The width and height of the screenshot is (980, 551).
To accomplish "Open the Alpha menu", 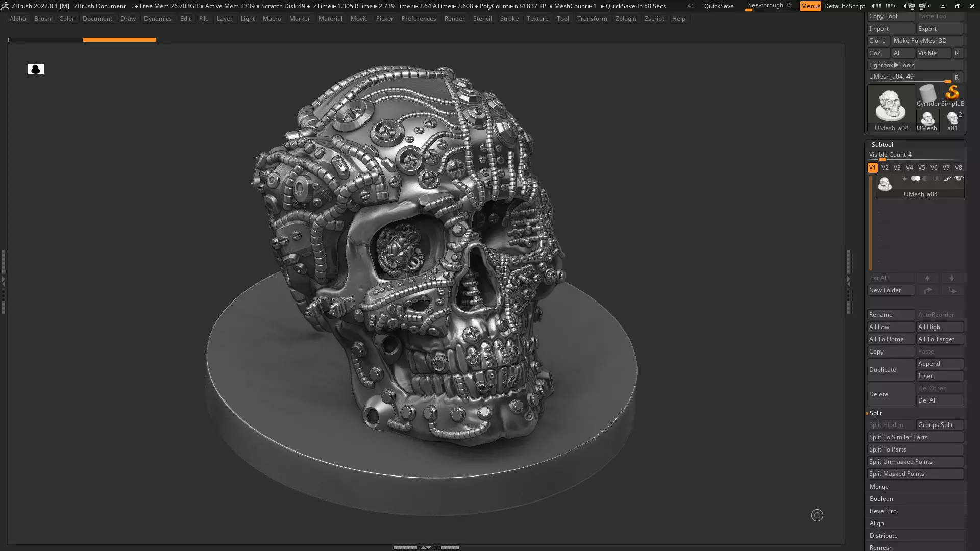I will [18, 19].
